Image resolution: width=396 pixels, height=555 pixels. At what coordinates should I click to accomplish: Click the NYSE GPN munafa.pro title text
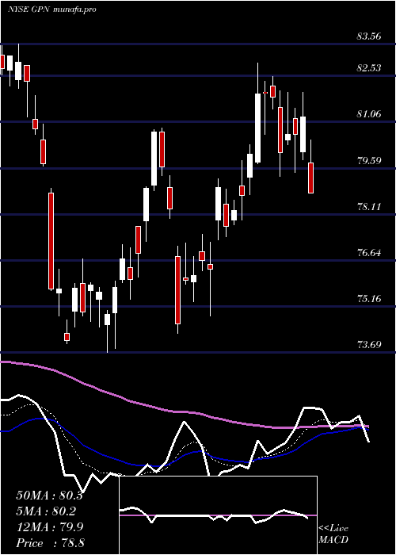click(52, 10)
